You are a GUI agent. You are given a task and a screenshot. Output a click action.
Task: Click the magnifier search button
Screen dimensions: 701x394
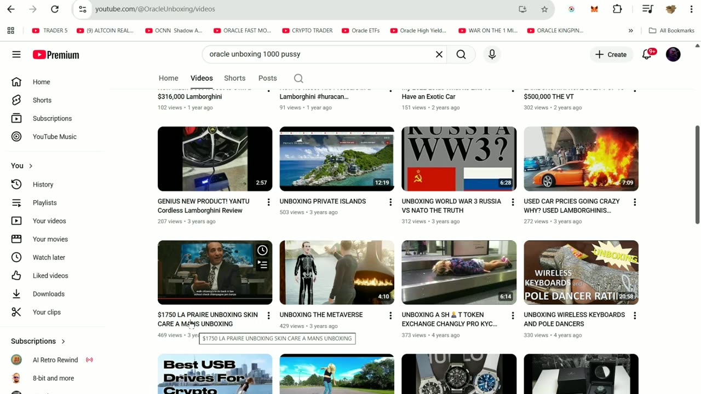[x=461, y=54]
